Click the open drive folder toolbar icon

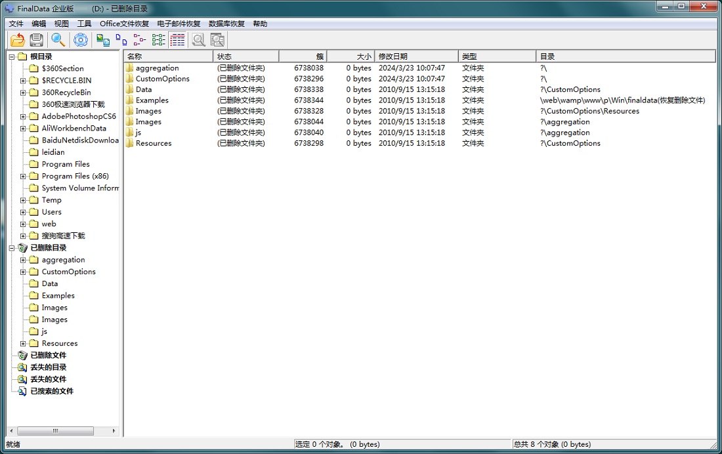(18, 40)
